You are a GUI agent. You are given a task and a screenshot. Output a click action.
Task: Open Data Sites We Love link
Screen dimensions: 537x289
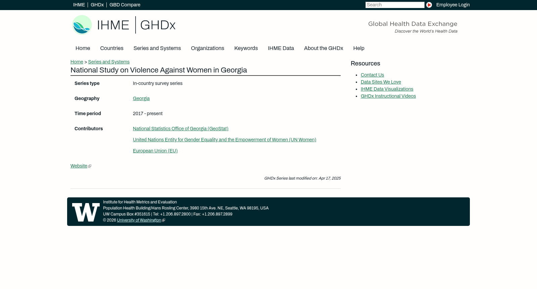click(381, 82)
